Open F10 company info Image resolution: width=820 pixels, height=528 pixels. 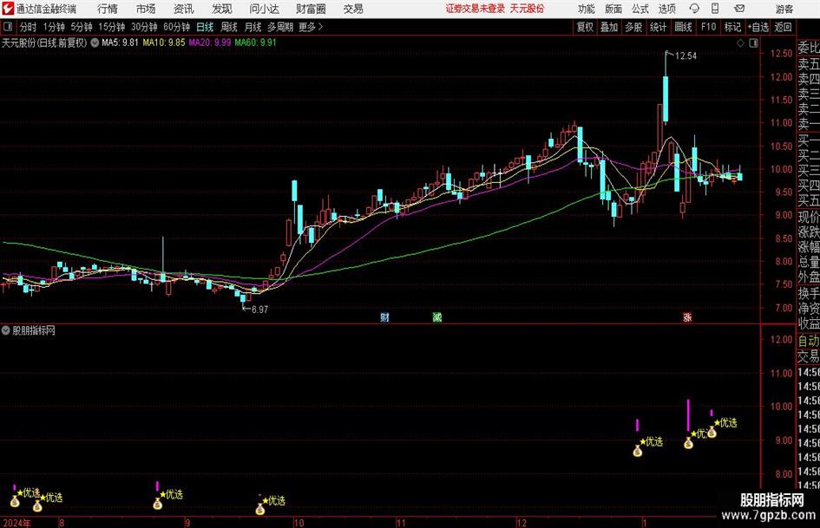point(709,27)
